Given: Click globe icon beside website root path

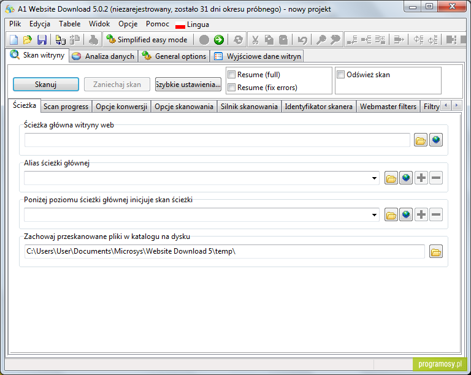Looking at the screenshot, I should (x=436, y=140).
